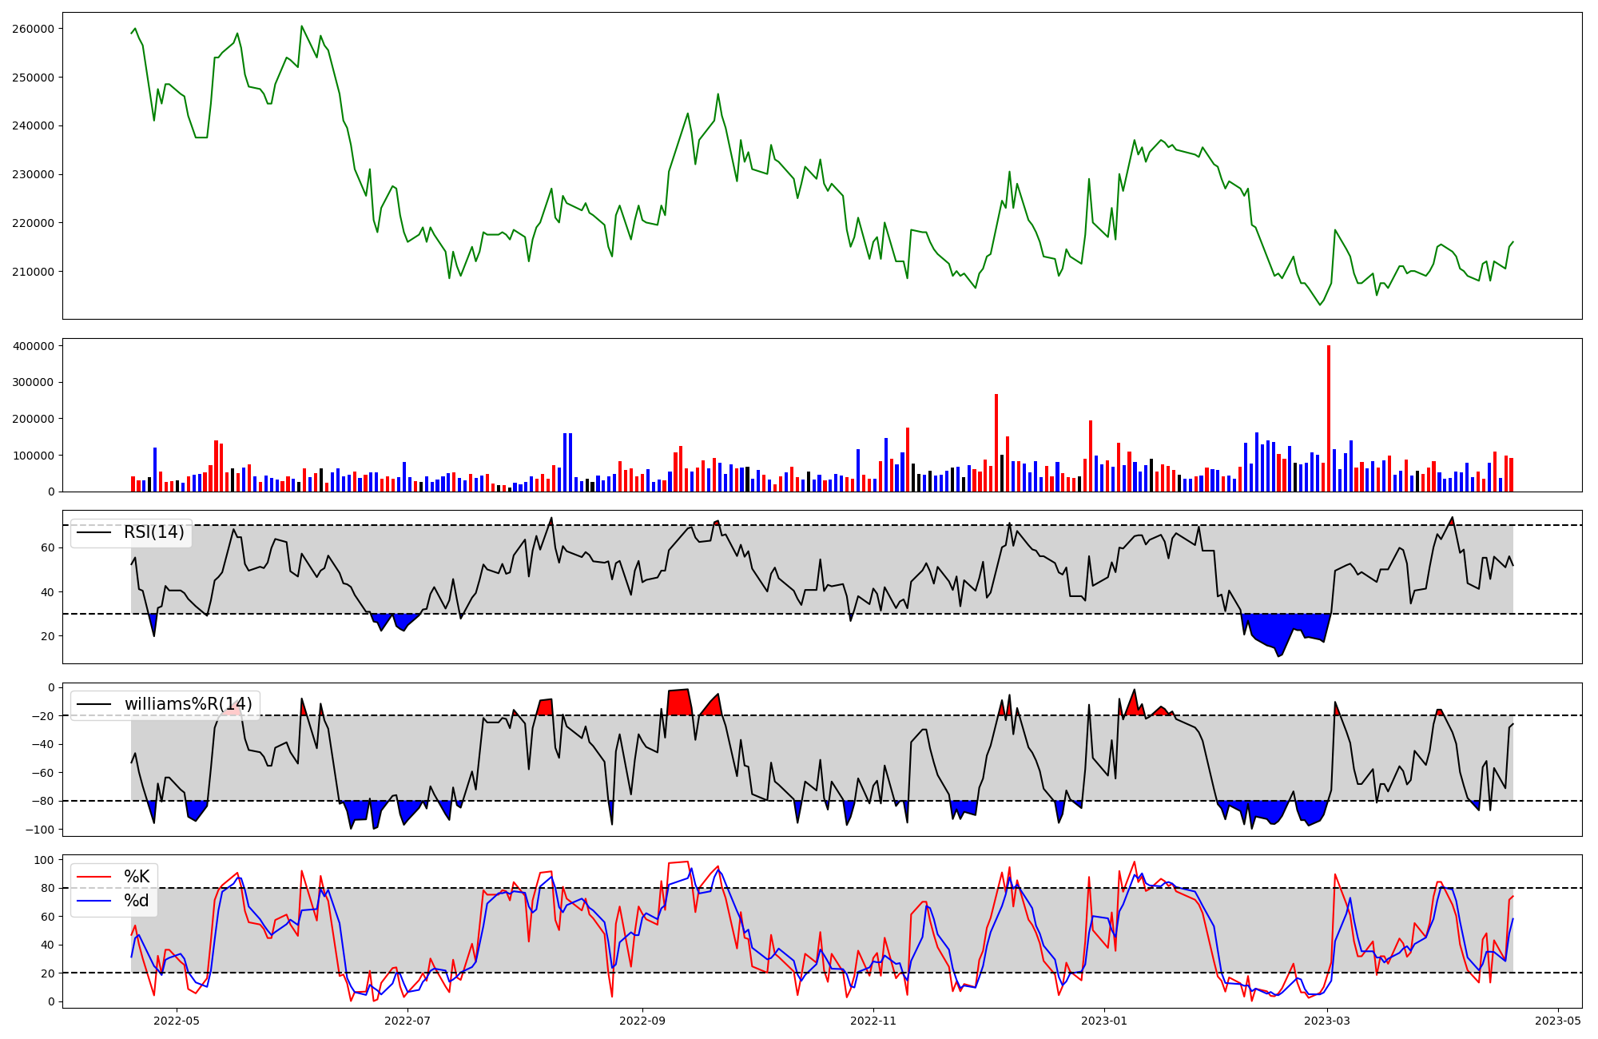Click the williams%R(14) legend label

pos(188,704)
